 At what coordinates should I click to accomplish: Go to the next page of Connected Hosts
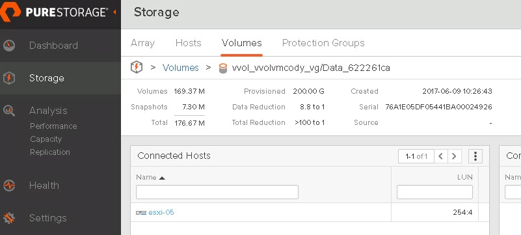[x=455, y=156]
